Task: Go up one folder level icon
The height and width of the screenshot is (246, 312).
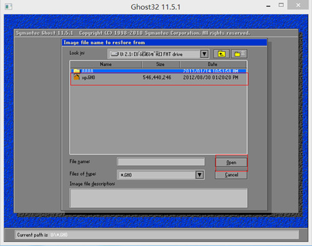Action: pos(222,54)
